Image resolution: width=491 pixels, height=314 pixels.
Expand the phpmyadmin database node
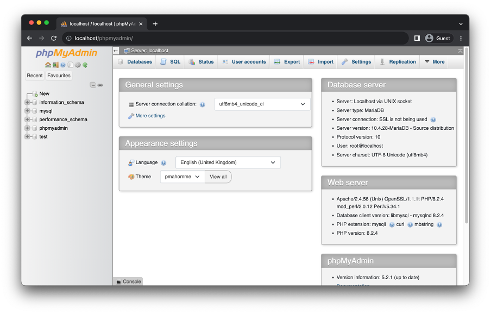point(27,128)
